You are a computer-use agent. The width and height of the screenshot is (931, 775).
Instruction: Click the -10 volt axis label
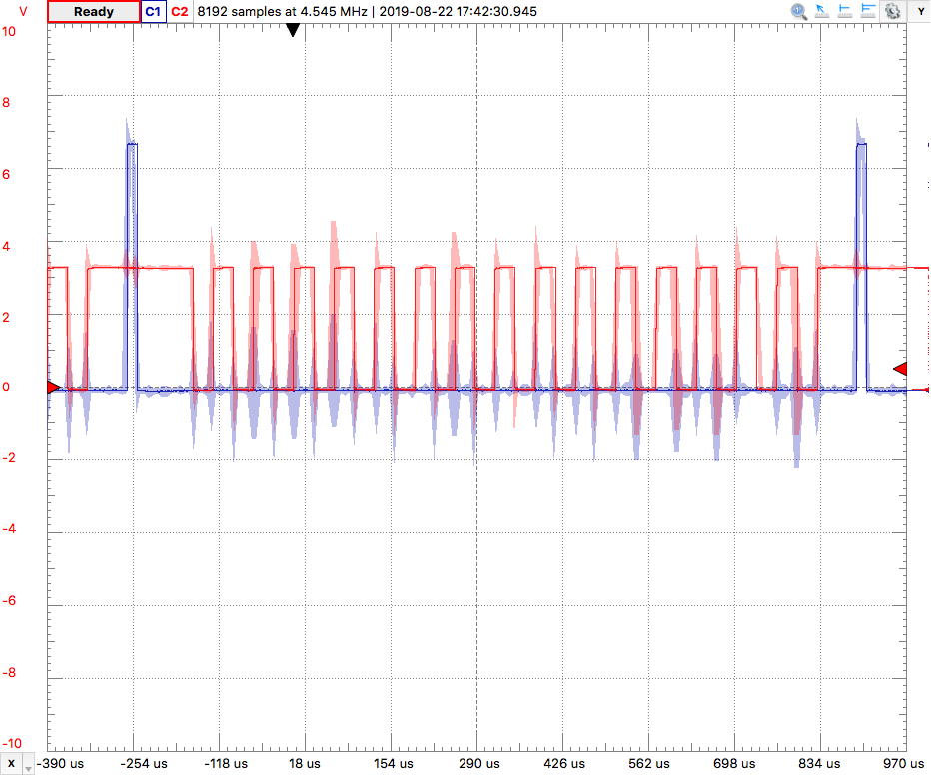pos(11,744)
